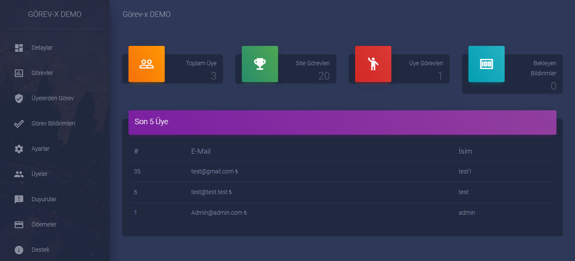Click the Ayarlar gear icon
Screen dimensions: 575x261
[x=19, y=149]
